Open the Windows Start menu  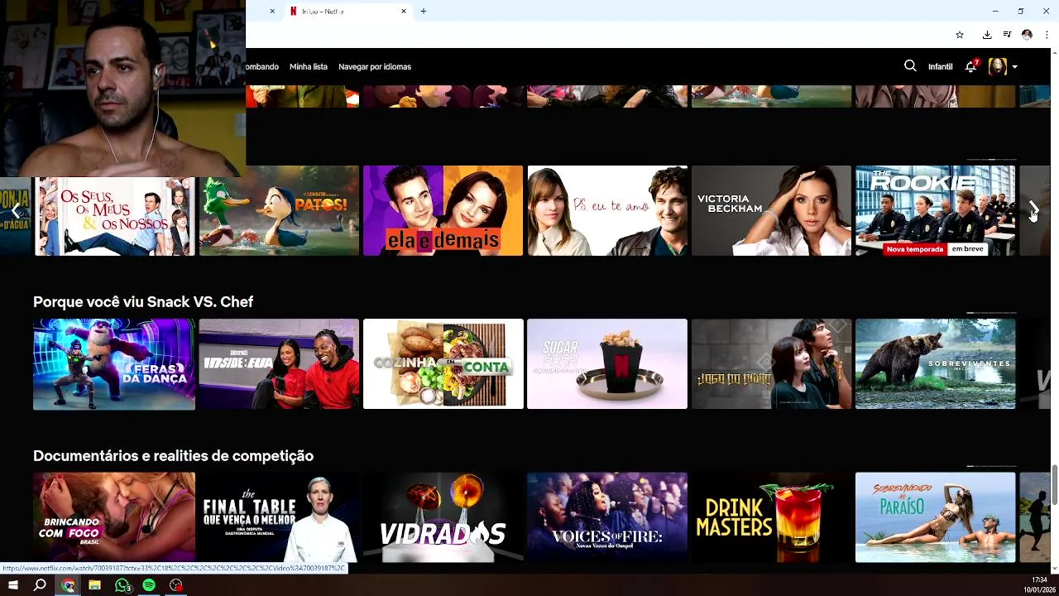tap(13, 585)
